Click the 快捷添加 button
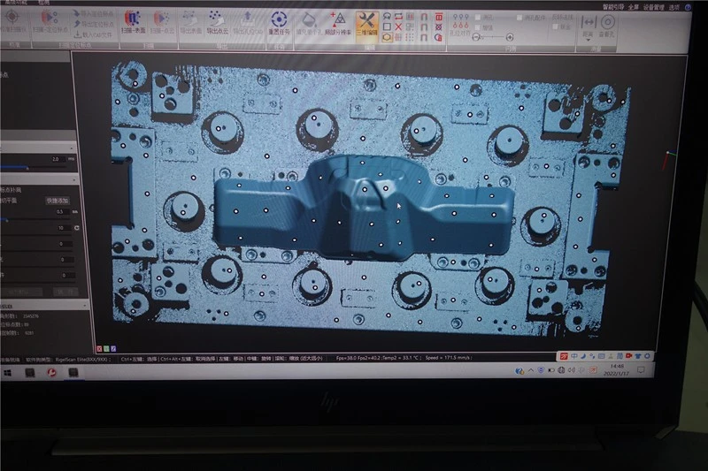708x471 pixels. [58, 201]
